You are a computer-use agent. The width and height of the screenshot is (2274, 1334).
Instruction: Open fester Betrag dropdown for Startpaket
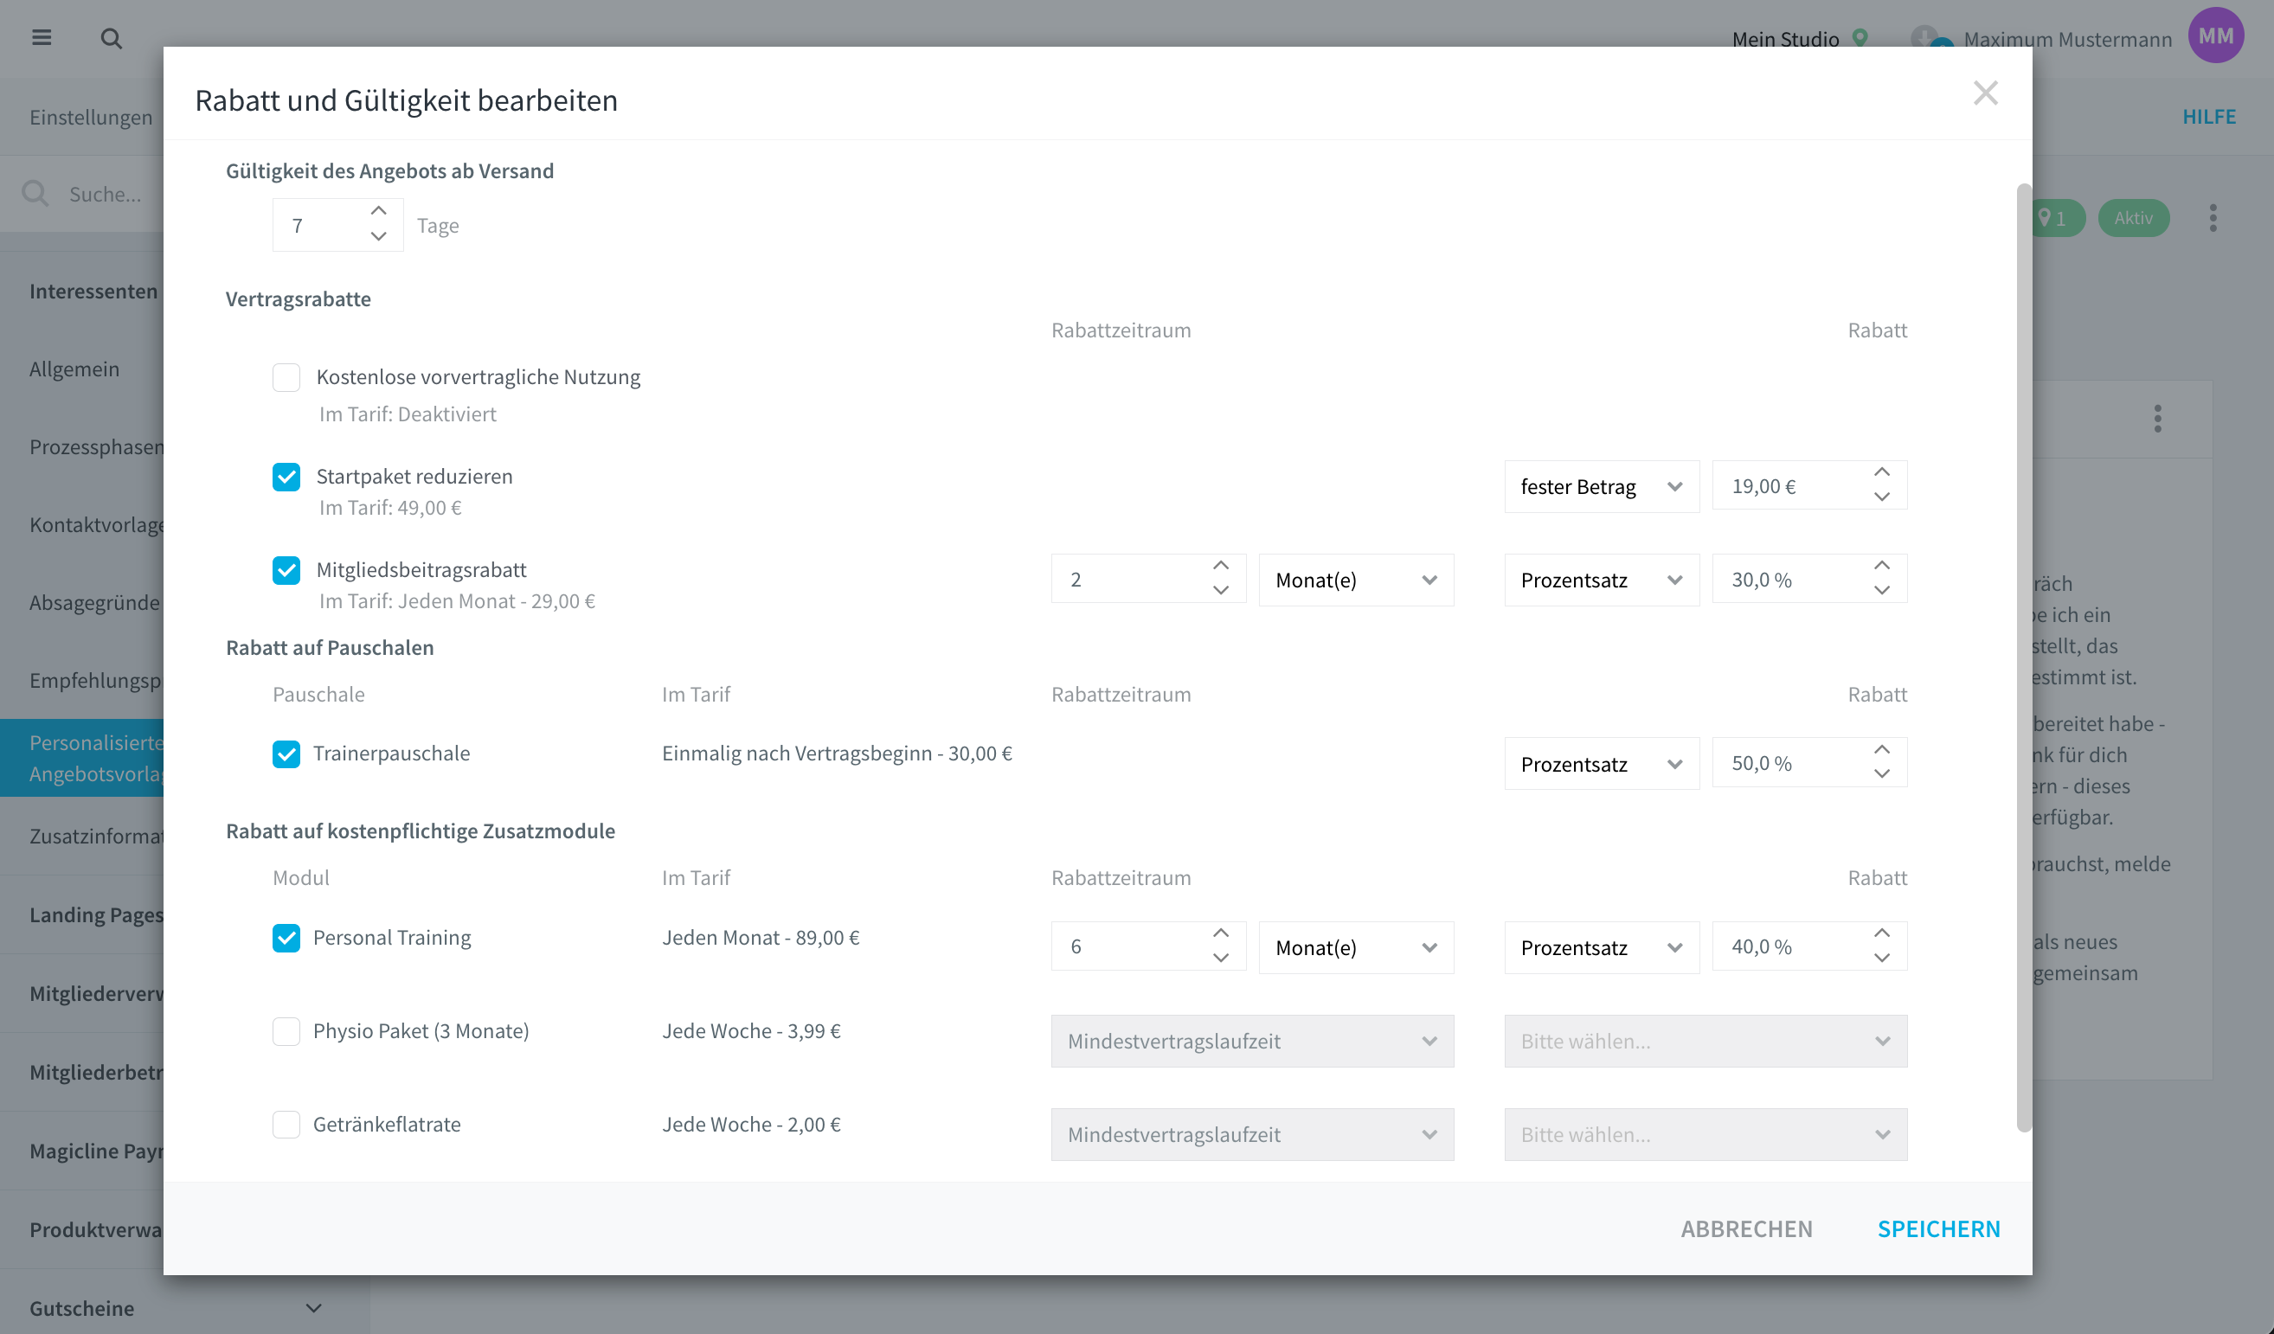pos(1601,487)
